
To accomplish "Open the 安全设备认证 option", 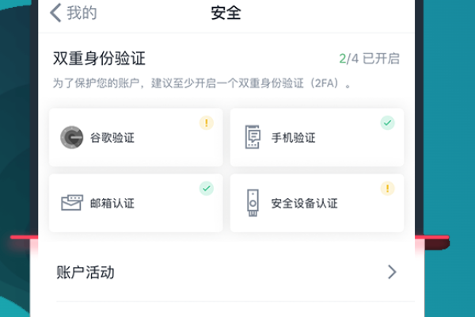I will (305, 204).
